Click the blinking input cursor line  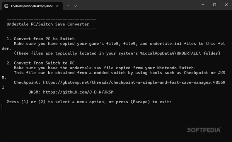[2, 107]
